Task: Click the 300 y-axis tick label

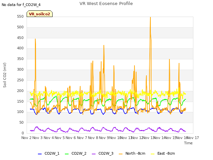Action: pos(20,70)
